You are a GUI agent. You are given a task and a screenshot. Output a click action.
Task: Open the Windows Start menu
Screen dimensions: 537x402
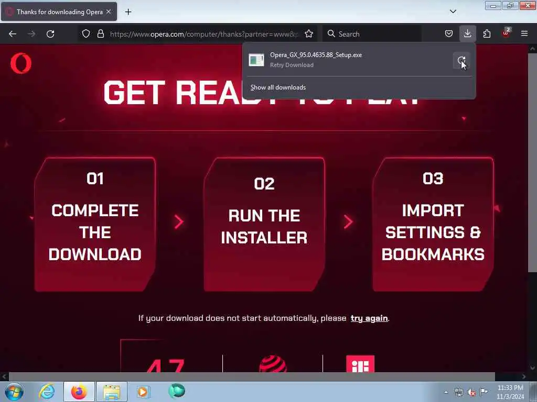tap(14, 392)
